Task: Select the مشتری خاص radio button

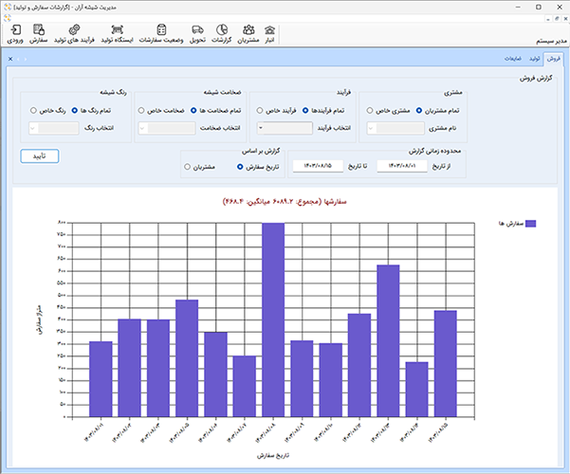Action: (372, 110)
